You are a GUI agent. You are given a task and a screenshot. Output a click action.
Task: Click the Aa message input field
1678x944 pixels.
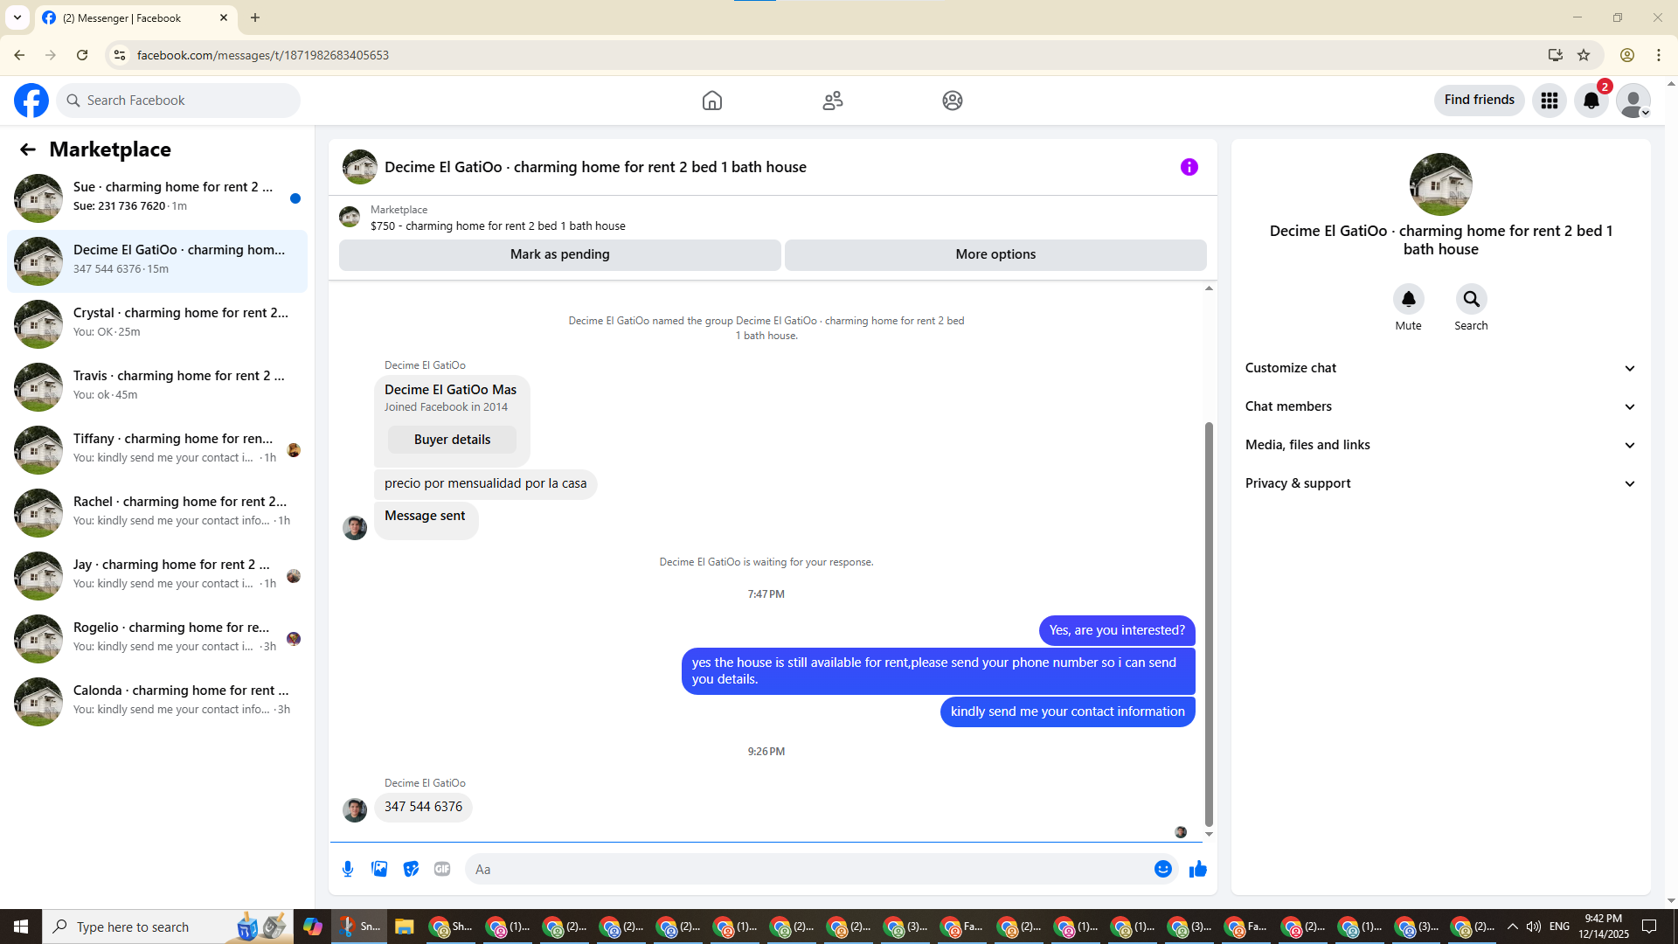[x=804, y=869]
